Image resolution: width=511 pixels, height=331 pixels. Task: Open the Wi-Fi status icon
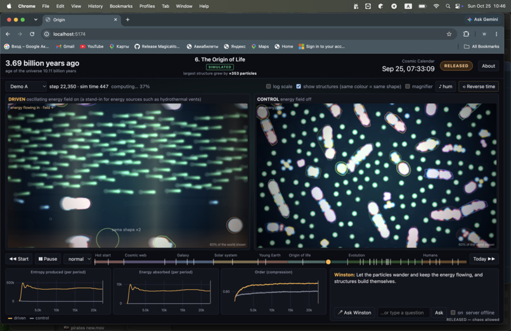click(x=436, y=6)
